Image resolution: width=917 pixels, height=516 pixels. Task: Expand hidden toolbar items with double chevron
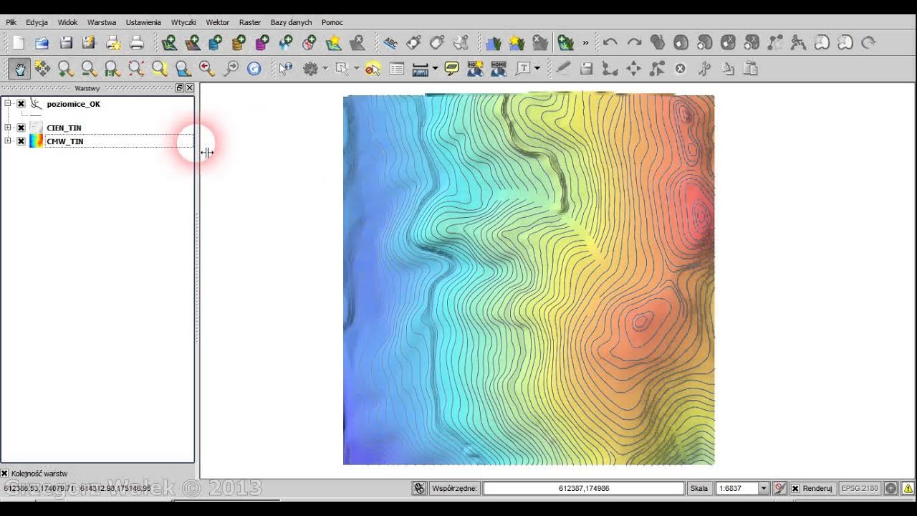point(585,43)
